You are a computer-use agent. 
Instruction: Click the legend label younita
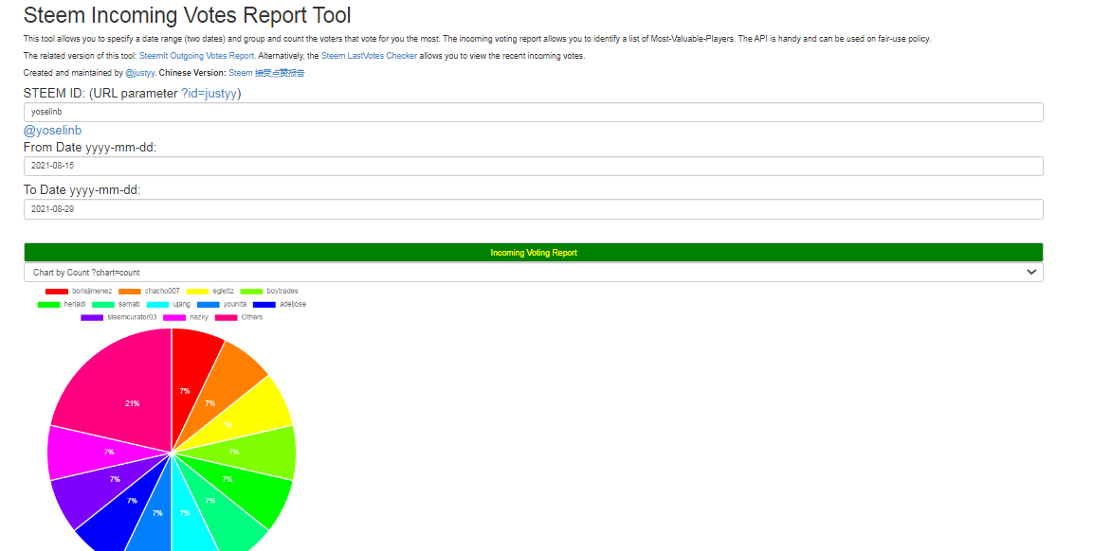point(235,305)
